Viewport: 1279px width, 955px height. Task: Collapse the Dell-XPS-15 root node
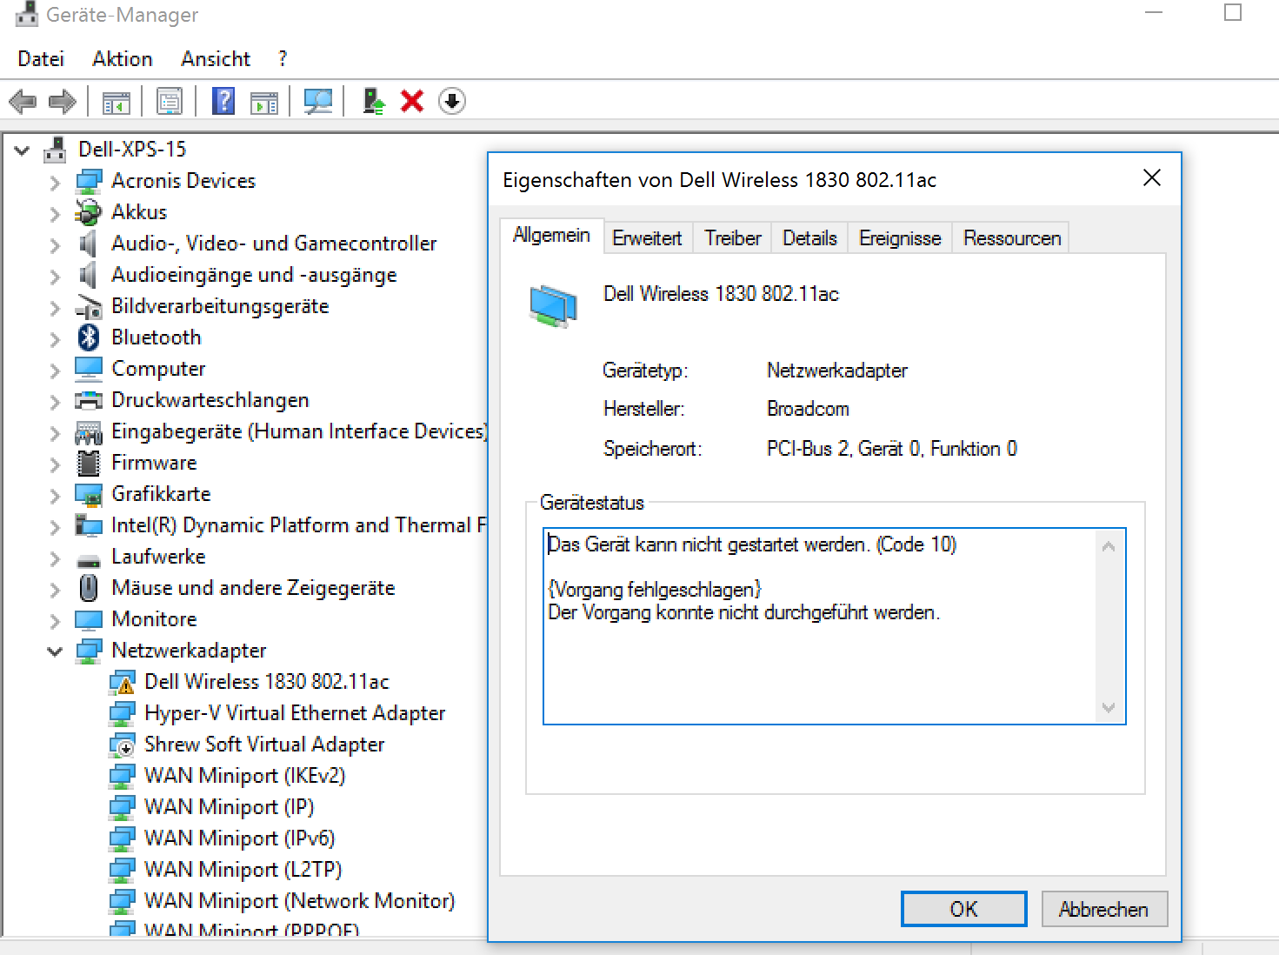[x=23, y=150]
